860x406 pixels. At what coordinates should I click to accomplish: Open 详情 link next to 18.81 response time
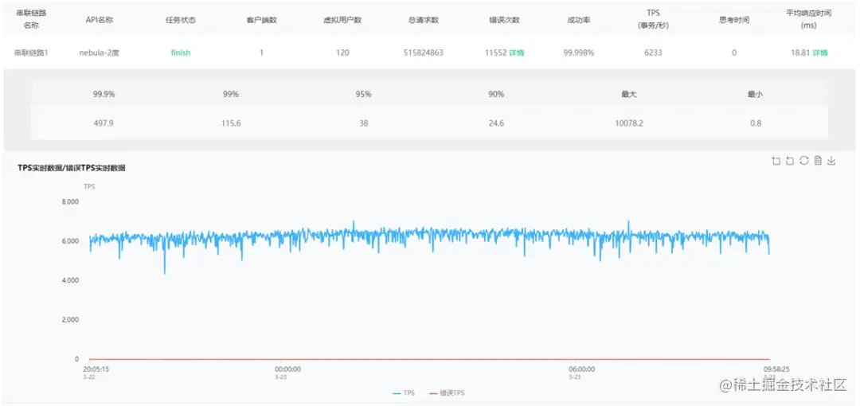pyautogui.click(x=820, y=53)
